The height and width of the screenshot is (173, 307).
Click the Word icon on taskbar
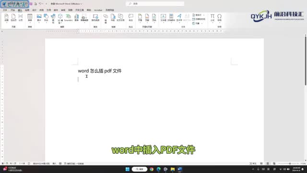pos(180,169)
